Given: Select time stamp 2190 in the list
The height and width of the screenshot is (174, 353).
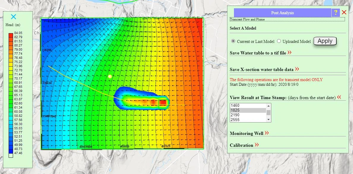Looking at the screenshot, I should point(248,115).
